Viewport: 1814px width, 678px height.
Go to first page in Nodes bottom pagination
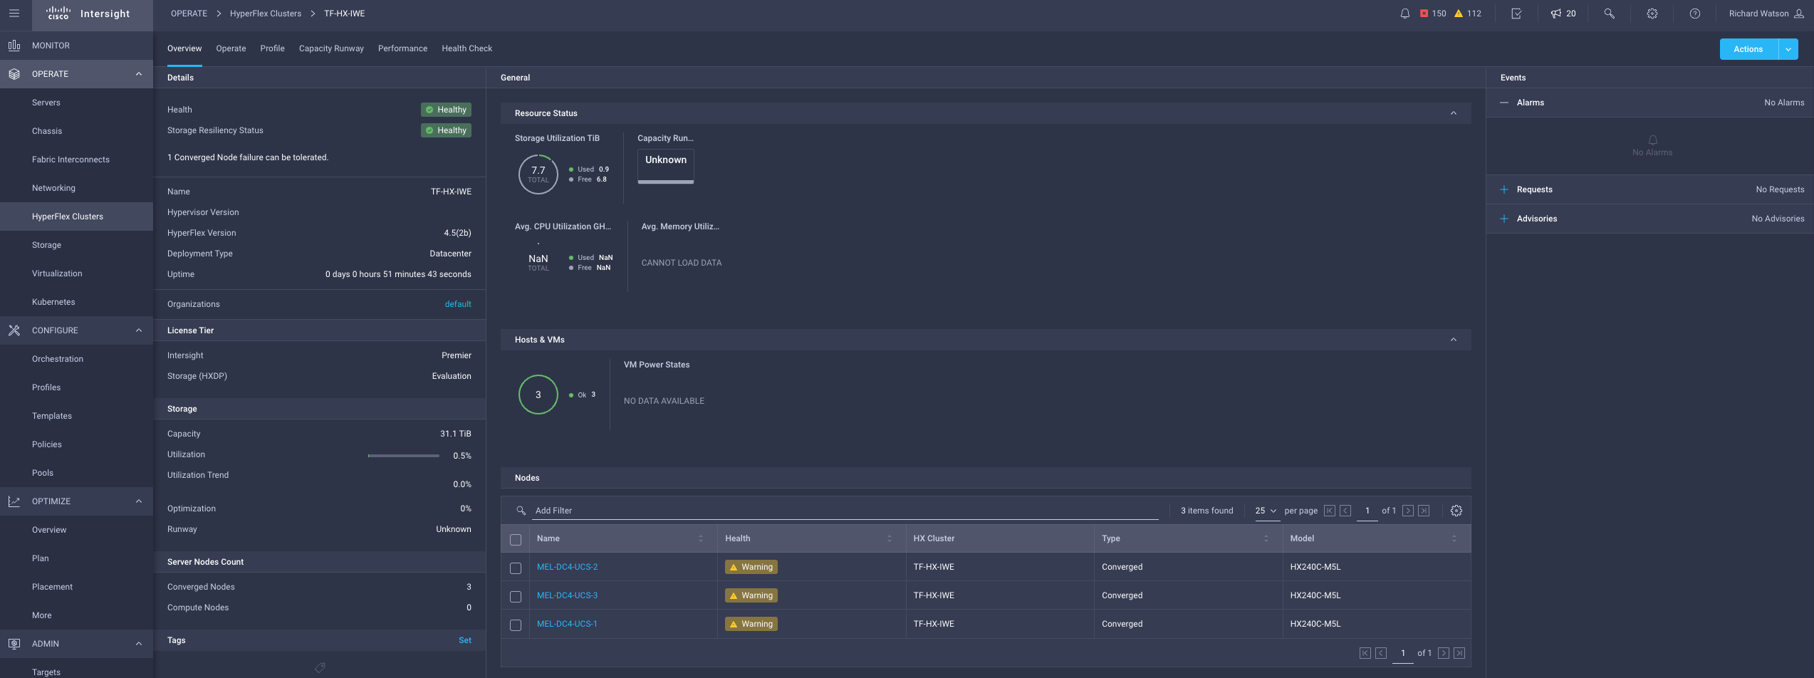(1365, 653)
